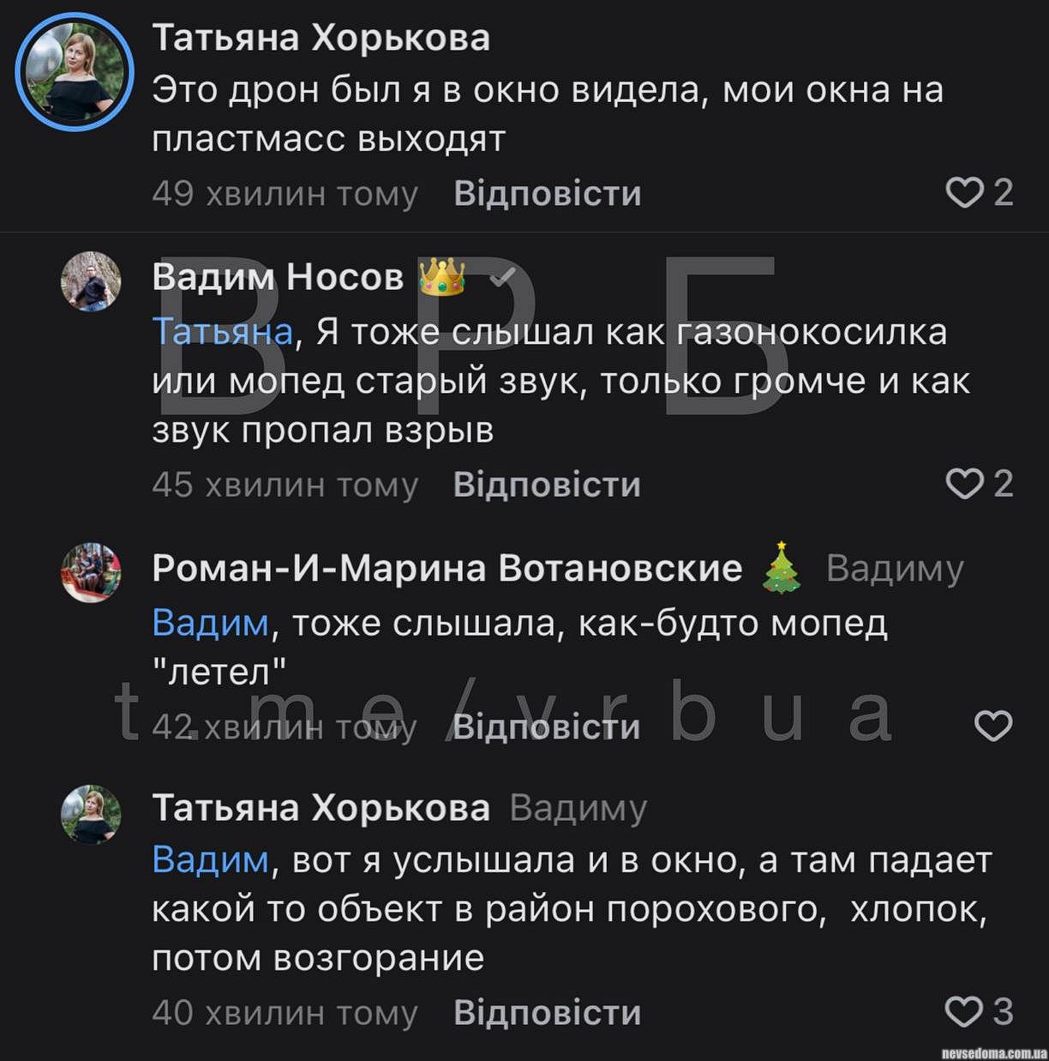Open Вадим Носов's profile avatar

[x=91, y=281]
